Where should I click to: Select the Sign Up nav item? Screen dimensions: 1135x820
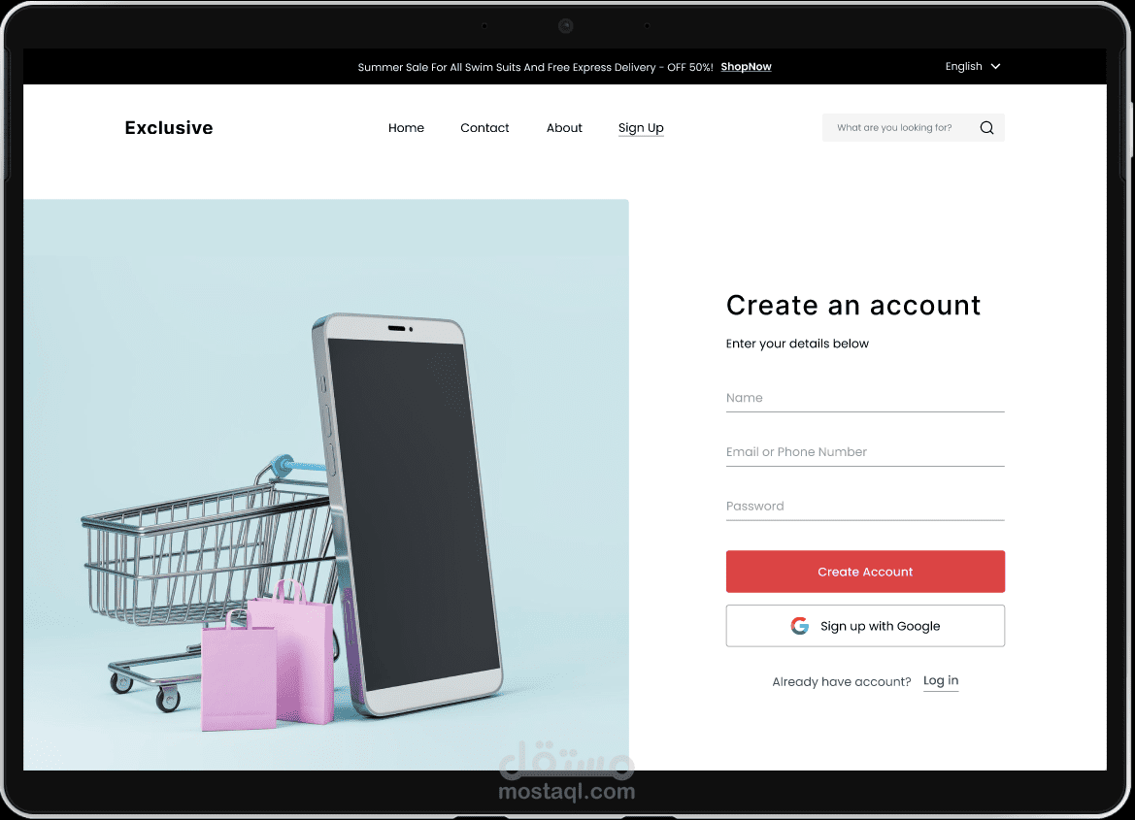[641, 128]
